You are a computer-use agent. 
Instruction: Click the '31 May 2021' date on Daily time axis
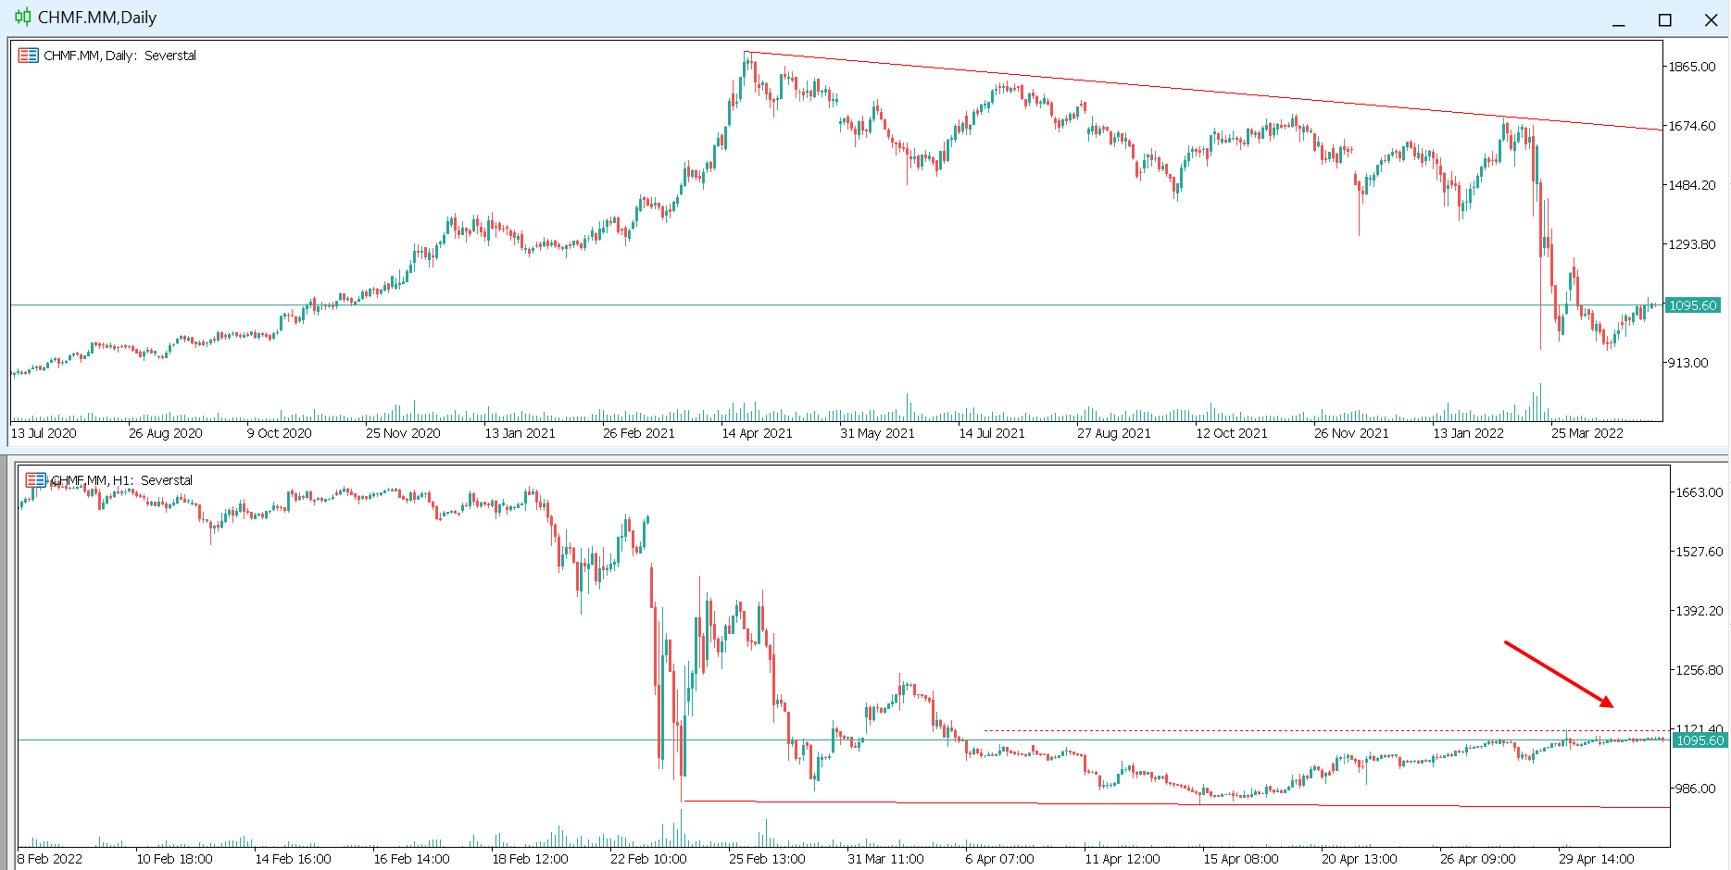click(877, 433)
